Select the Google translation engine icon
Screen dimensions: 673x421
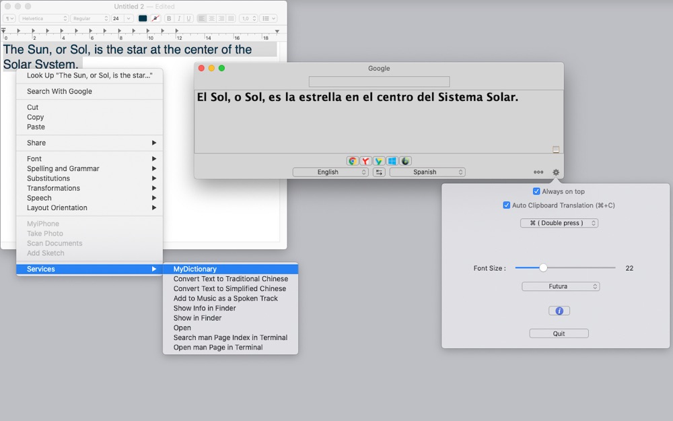(352, 161)
